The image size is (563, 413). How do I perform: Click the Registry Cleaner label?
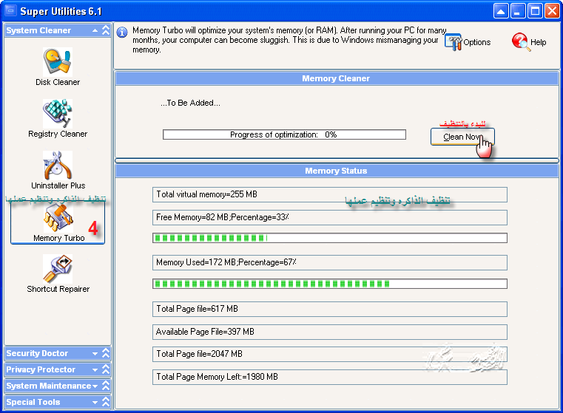[x=58, y=134]
